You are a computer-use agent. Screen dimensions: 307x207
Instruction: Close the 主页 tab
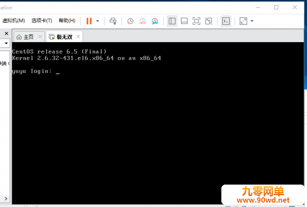pos(40,36)
